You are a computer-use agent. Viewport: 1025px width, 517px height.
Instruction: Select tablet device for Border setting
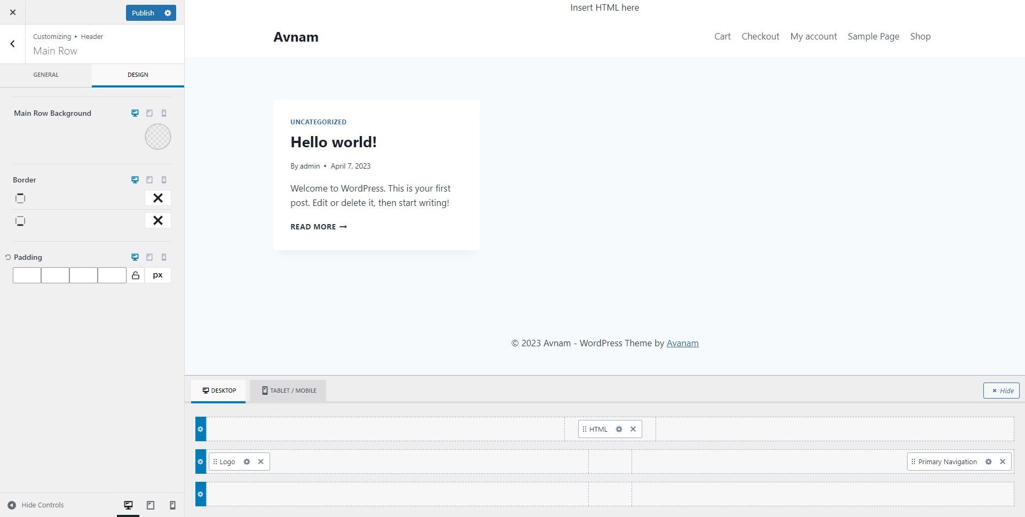pyautogui.click(x=149, y=180)
